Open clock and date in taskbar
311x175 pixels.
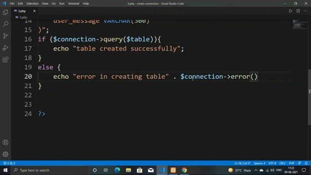pyautogui.click(x=291, y=170)
